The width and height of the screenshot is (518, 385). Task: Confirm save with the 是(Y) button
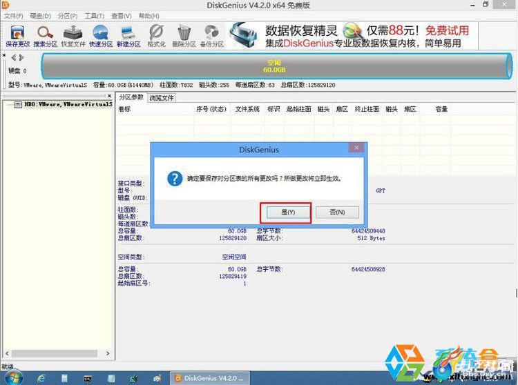coord(287,212)
